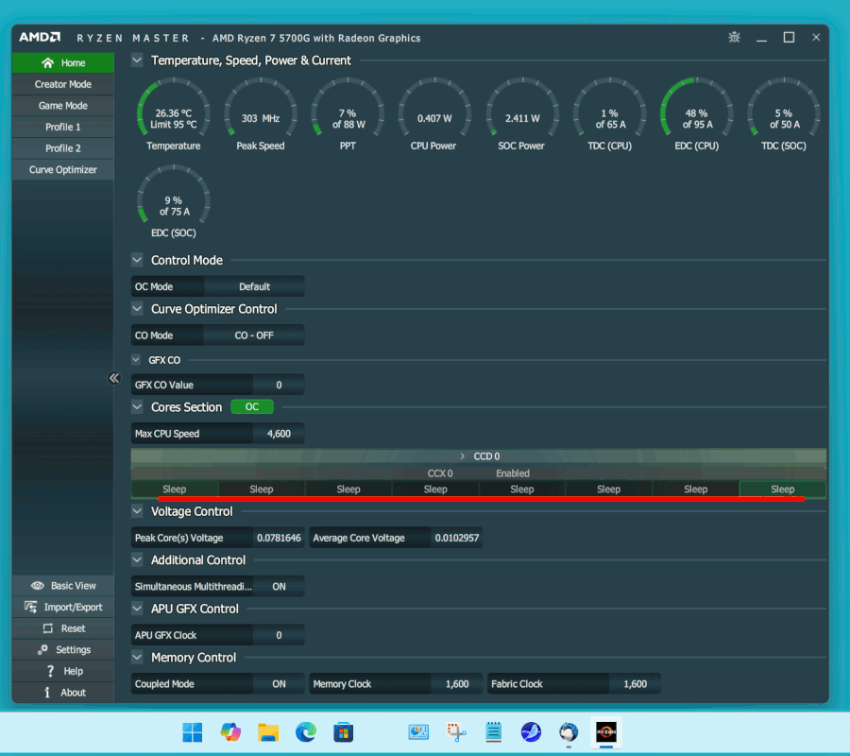Viewport: 850px width, 756px height.
Task: Switch to Creator Mode profile
Action: pyautogui.click(x=63, y=84)
